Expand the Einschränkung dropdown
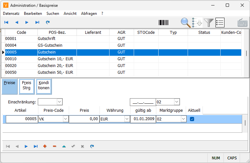250x163 pixels. coord(59,102)
